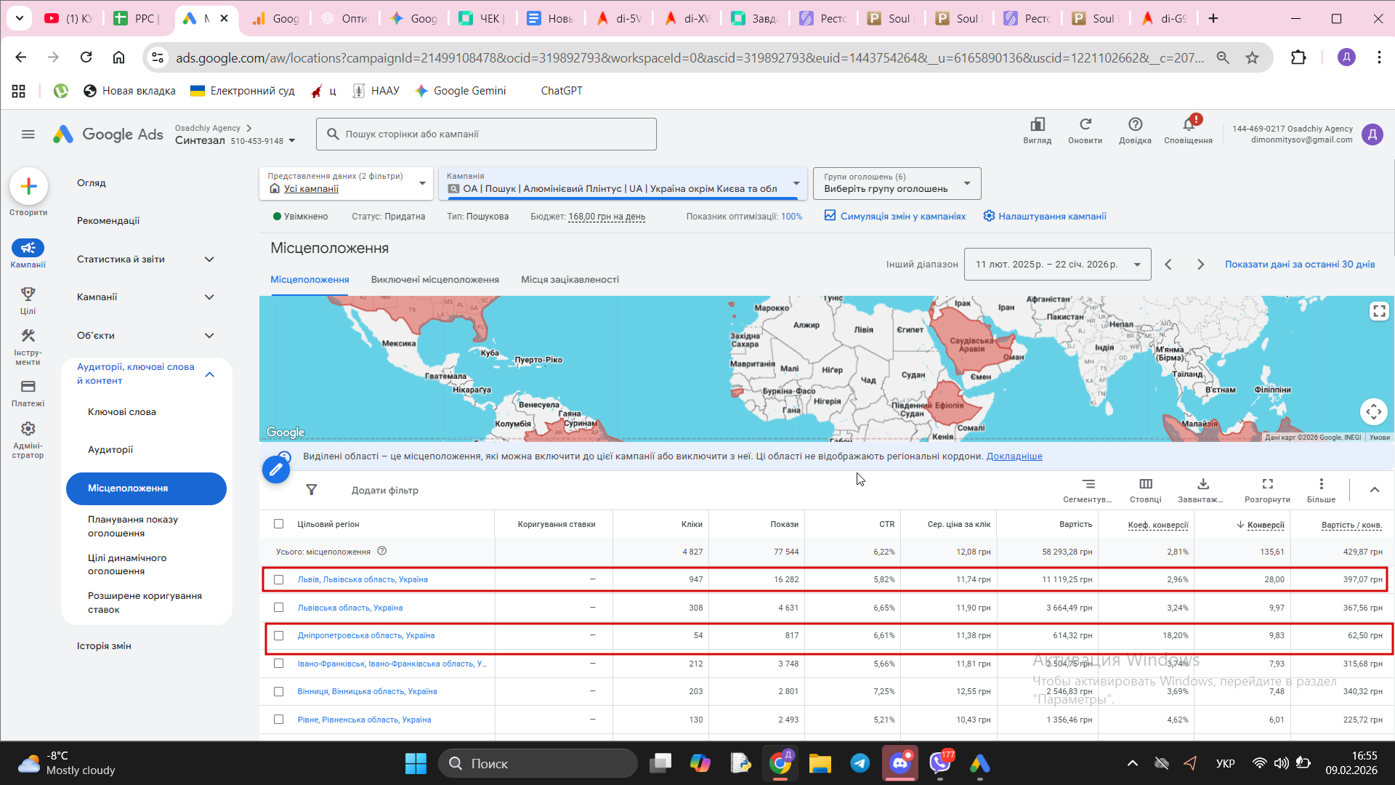
Task: Click the page or campaign search field
Action: click(487, 134)
